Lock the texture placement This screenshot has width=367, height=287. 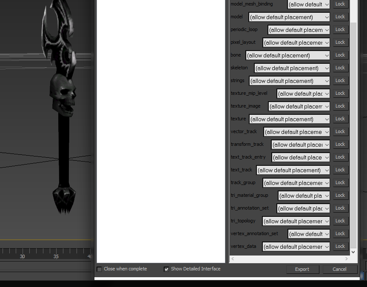[x=340, y=119]
